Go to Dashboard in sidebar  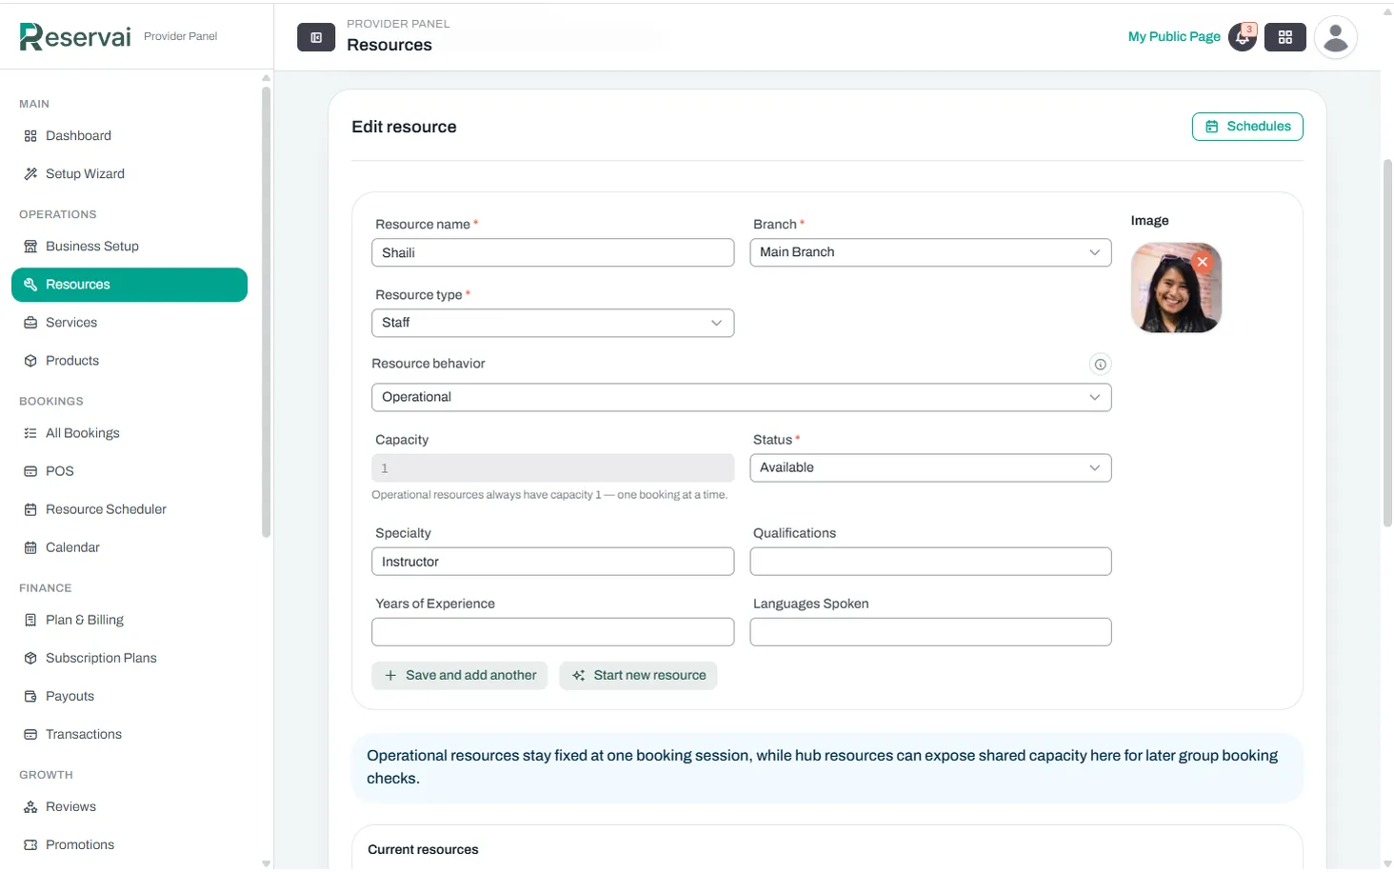pyautogui.click(x=129, y=136)
